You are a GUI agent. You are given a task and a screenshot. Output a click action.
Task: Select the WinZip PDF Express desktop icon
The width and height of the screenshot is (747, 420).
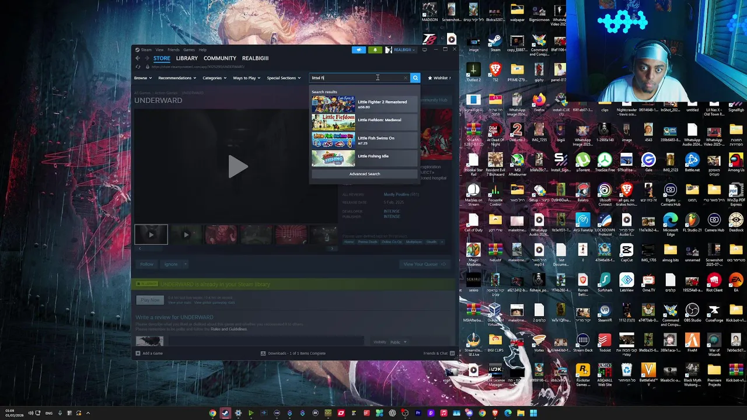point(736,194)
